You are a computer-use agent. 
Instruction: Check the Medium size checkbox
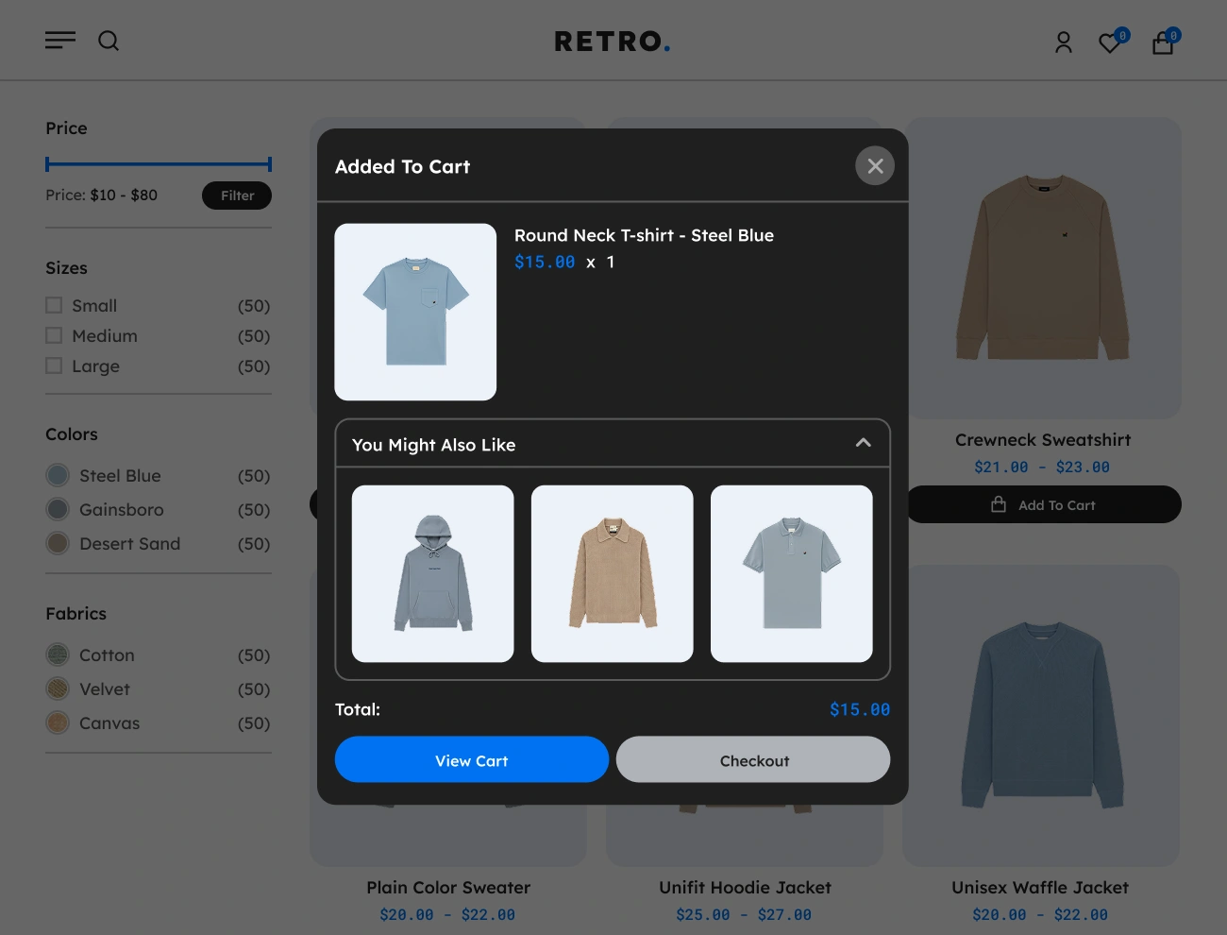(x=54, y=335)
